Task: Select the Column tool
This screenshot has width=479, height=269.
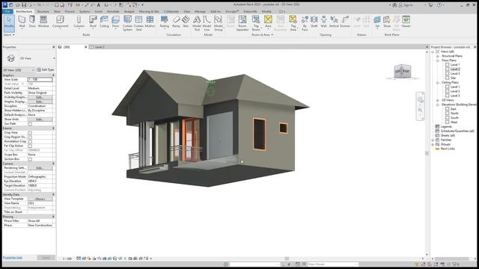Action: tap(79, 22)
